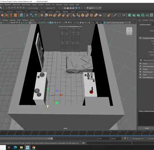154x150 pixels.
Task: Click the view cube in the viewport corner
Action: click(x=129, y=31)
